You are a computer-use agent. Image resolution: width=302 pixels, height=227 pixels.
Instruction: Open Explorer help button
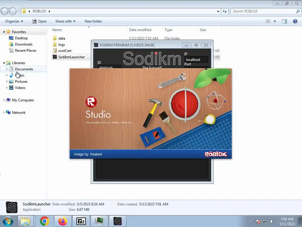point(295,21)
